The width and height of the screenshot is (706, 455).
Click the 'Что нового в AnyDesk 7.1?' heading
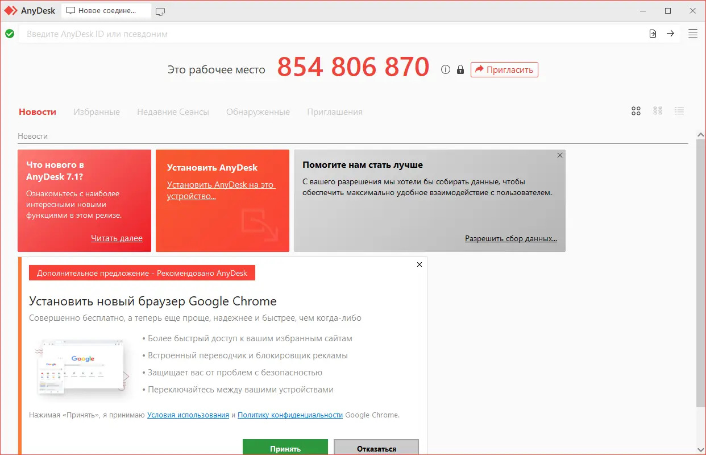[x=55, y=171]
